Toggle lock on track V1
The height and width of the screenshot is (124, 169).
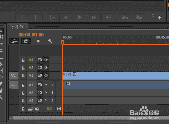point(23,76)
